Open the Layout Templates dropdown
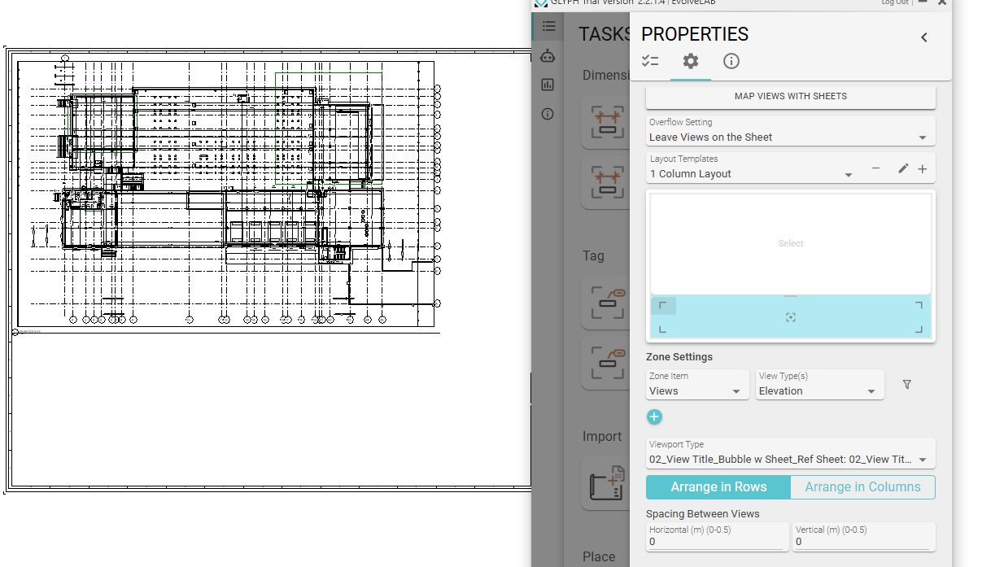1004x567 pixels. (x=752, y=168)
